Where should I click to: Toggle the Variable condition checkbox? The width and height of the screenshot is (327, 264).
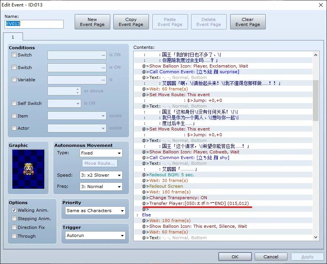(14, 80)
